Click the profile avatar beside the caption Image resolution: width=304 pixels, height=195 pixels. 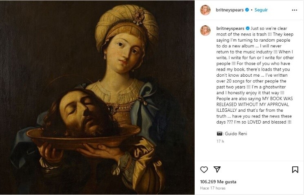(205, 30)
